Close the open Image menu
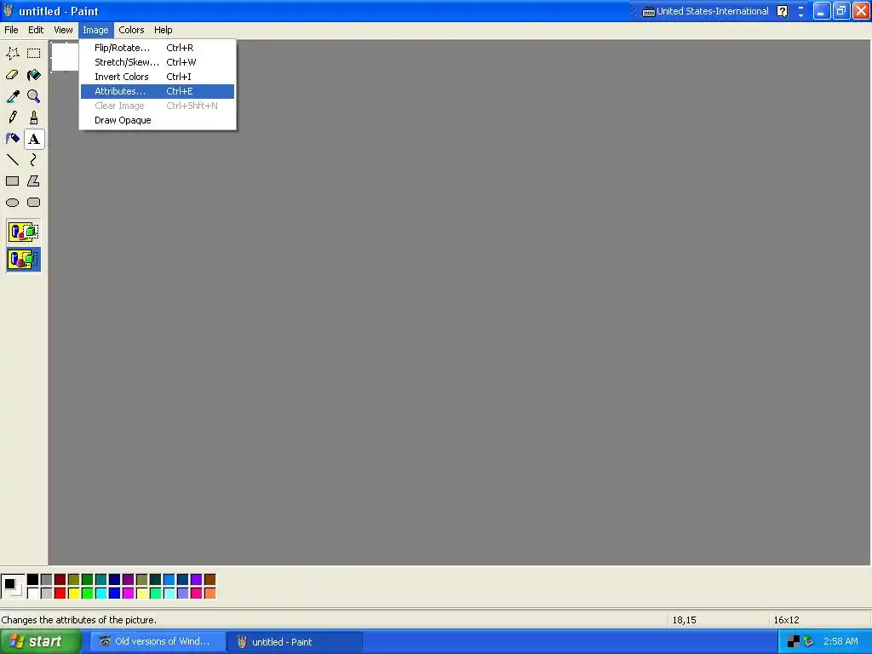 pyautogui.click(x=95, y=30)
